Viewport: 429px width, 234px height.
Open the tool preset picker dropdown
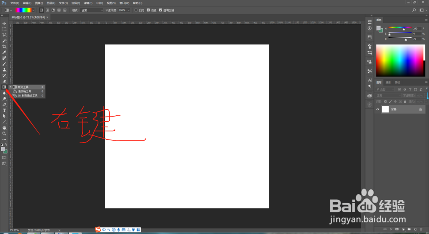tap(11, 10)
